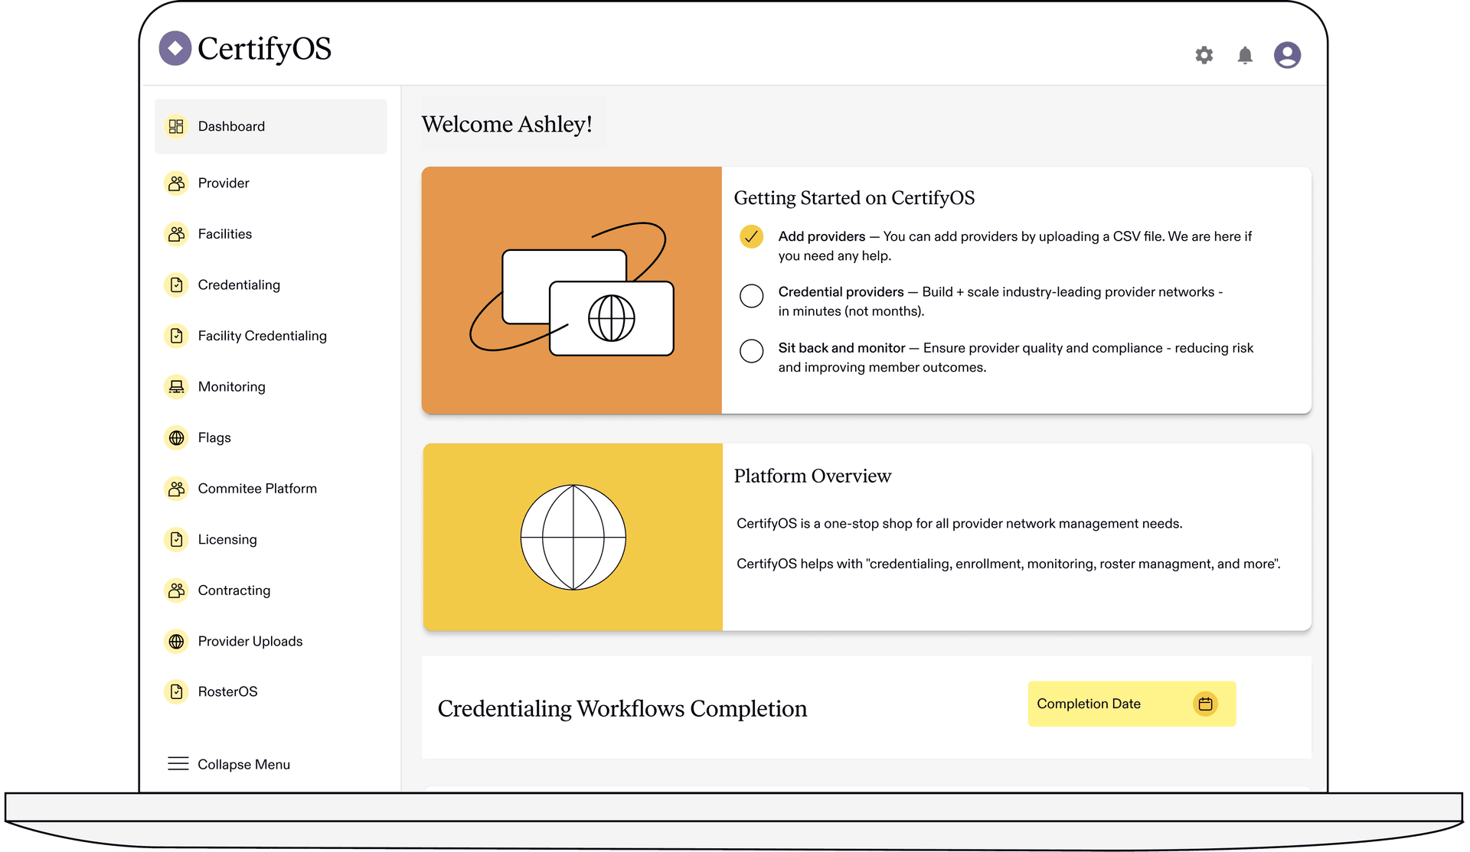Mark Sit back and monitor as complete
This screenshot has width=1470, height=852.
click(x=751, y=351)
